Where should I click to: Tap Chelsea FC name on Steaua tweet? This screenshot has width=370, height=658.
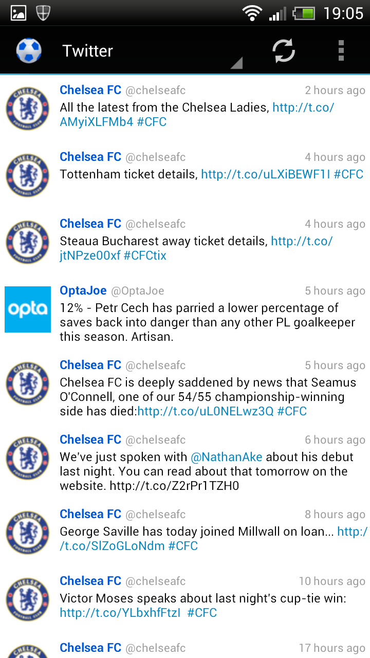coord(90,224)
